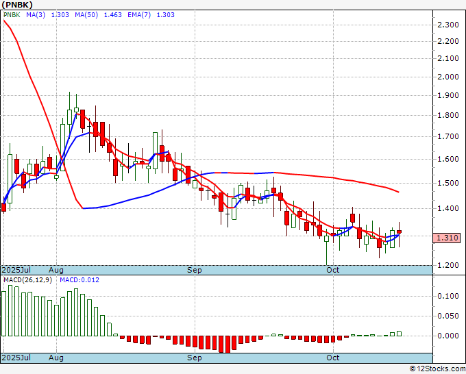Select Sep on the price chart time axis
Image resolution: width=466 pixels, height=374 pixels.
coord(195,270)
